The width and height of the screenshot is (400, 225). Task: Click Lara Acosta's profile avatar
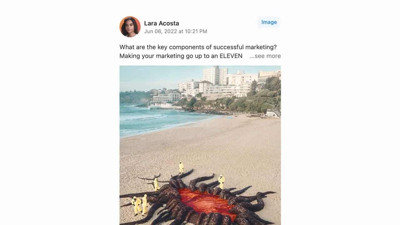click(130, 27)
